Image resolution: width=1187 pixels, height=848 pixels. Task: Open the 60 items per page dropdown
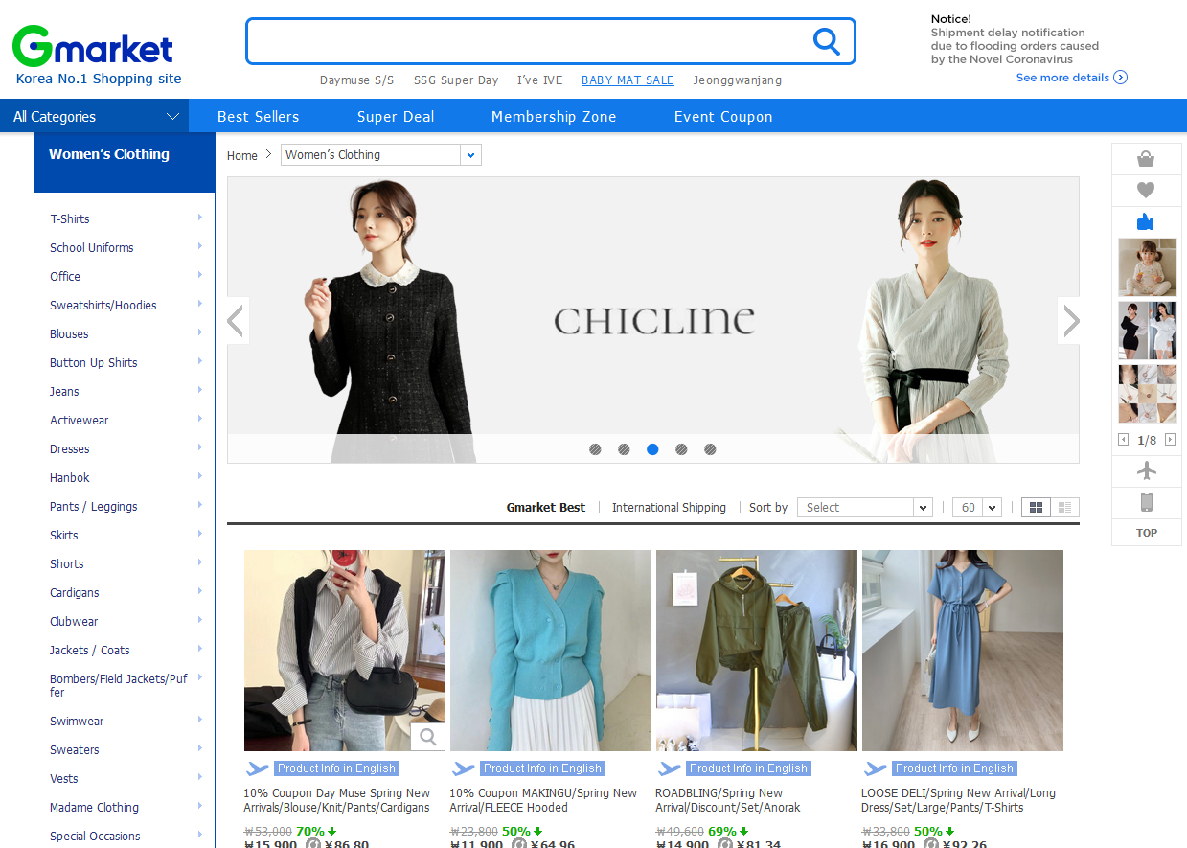tap(977, 508)
